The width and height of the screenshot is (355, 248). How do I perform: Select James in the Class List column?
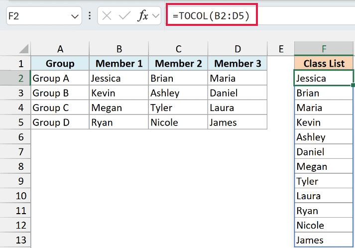[x=324, y=240]
